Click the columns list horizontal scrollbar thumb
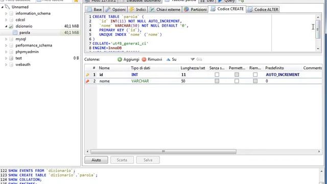Image resolution: width=327 pixels, height=184 pixels. point(163,151)
